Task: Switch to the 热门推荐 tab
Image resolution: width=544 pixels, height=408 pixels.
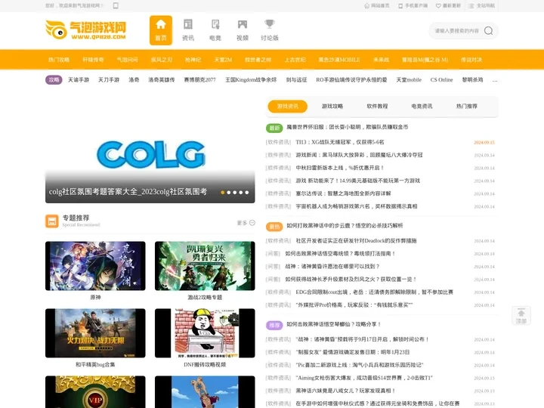Action: [x=467, y=107]
